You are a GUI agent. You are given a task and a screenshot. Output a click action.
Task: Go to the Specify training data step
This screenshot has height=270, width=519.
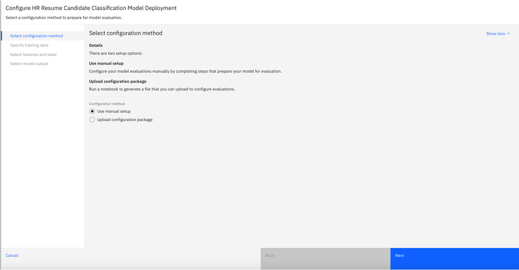pos(29,45)
